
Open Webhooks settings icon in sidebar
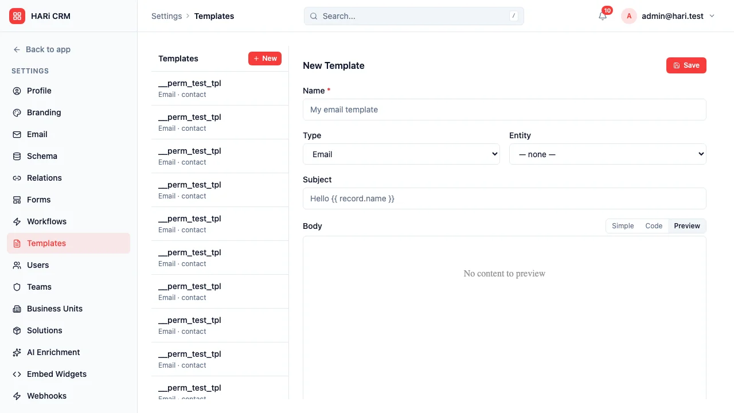click(17, 396)
